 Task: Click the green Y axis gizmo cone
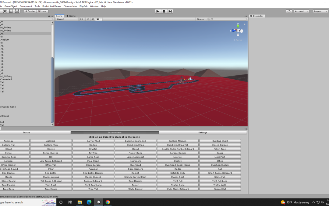point(238,26)
